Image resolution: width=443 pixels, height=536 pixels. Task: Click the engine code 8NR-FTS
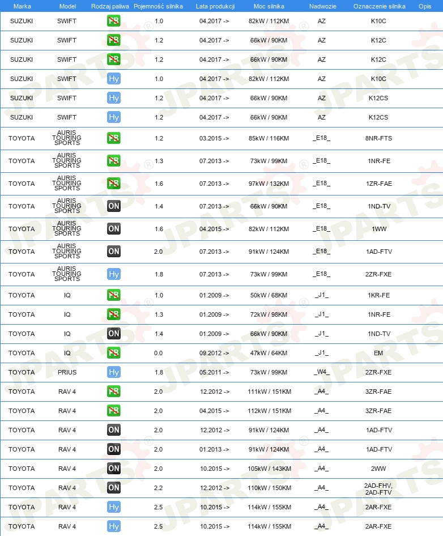378,138
